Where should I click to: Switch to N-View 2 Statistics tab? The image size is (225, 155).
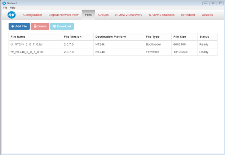(162, 15)
